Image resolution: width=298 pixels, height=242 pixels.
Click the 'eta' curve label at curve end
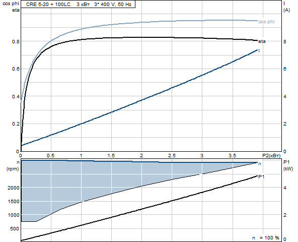tap(262, 41)
